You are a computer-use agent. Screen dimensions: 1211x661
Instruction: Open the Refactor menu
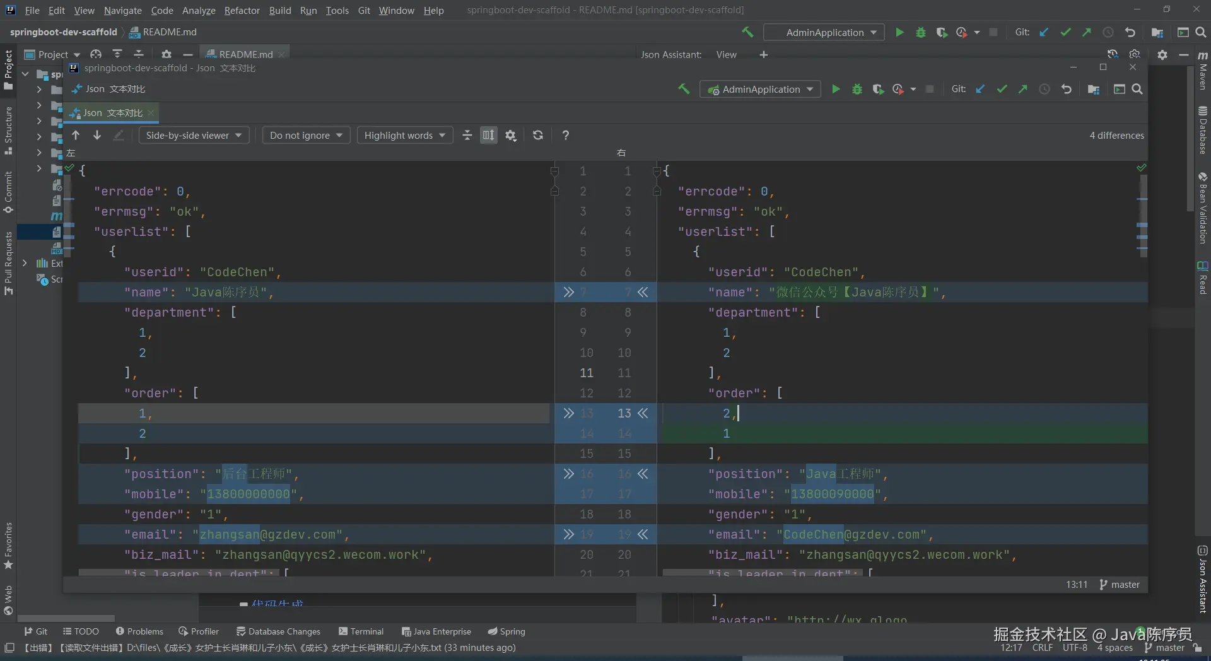pos(242,10)
